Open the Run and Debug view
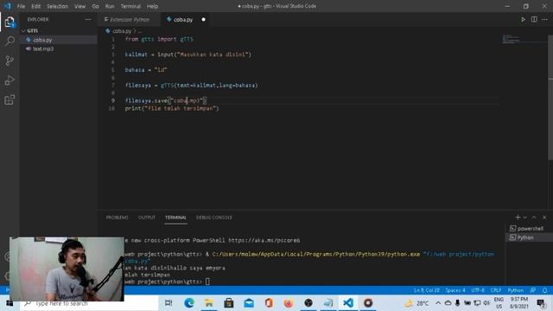Image resolution: width=553 pixels, height=311 pixels. click(x=10, y=80)
